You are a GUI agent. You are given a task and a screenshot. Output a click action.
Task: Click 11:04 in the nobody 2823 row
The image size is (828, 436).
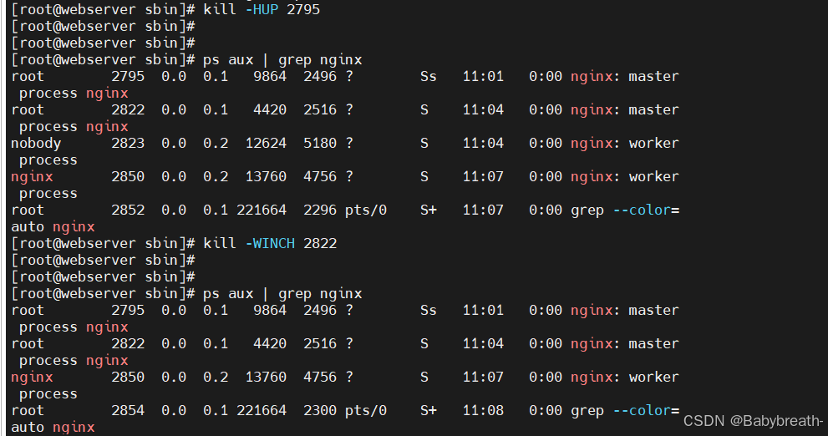[x=483, y=143]
